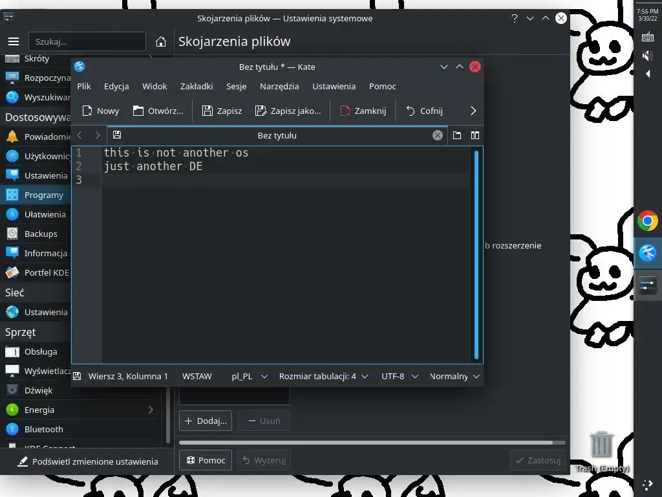Screen dimensions: 662x497
Task: Click line 1 text 'this is not another os'
Action: tap(176, 153)
